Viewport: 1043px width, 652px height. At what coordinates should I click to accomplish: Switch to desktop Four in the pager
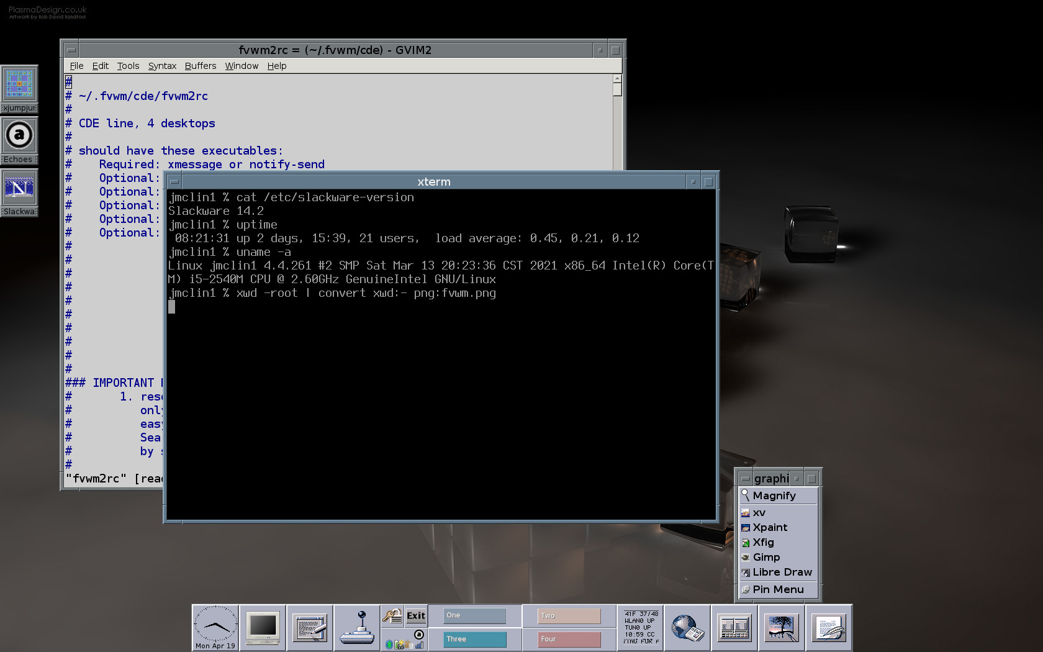569,639
